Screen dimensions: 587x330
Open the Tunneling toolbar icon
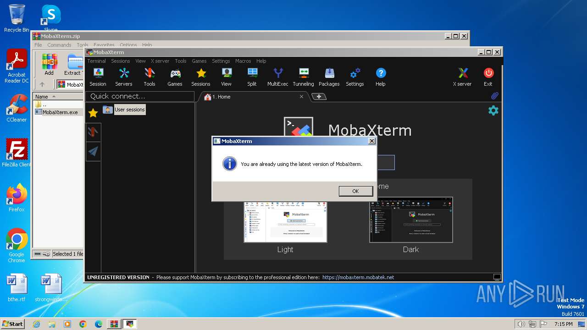click(303, 77)
